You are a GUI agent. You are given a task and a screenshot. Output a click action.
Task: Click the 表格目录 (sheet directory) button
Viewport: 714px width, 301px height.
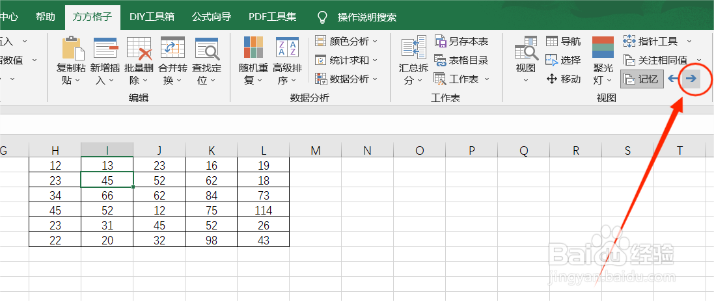461,60
